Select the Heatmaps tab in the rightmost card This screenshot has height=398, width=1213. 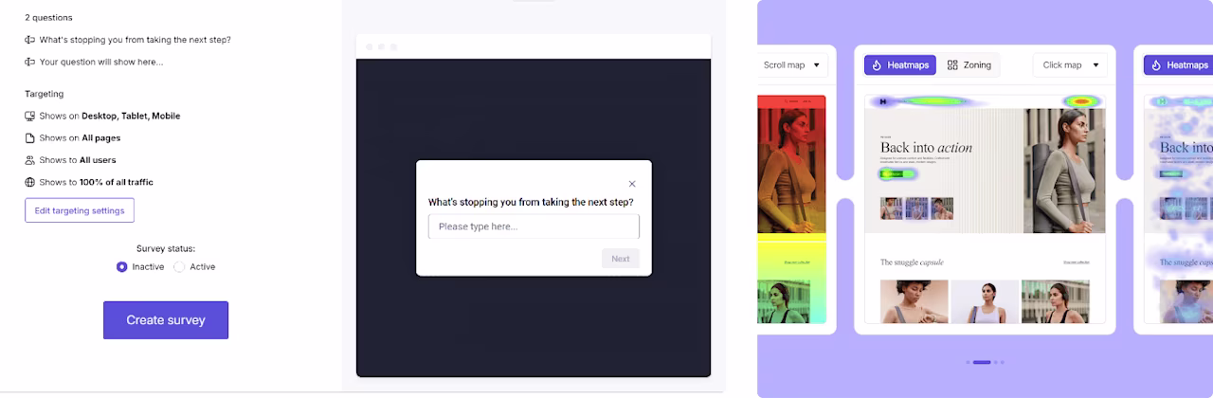[1178, 65]
